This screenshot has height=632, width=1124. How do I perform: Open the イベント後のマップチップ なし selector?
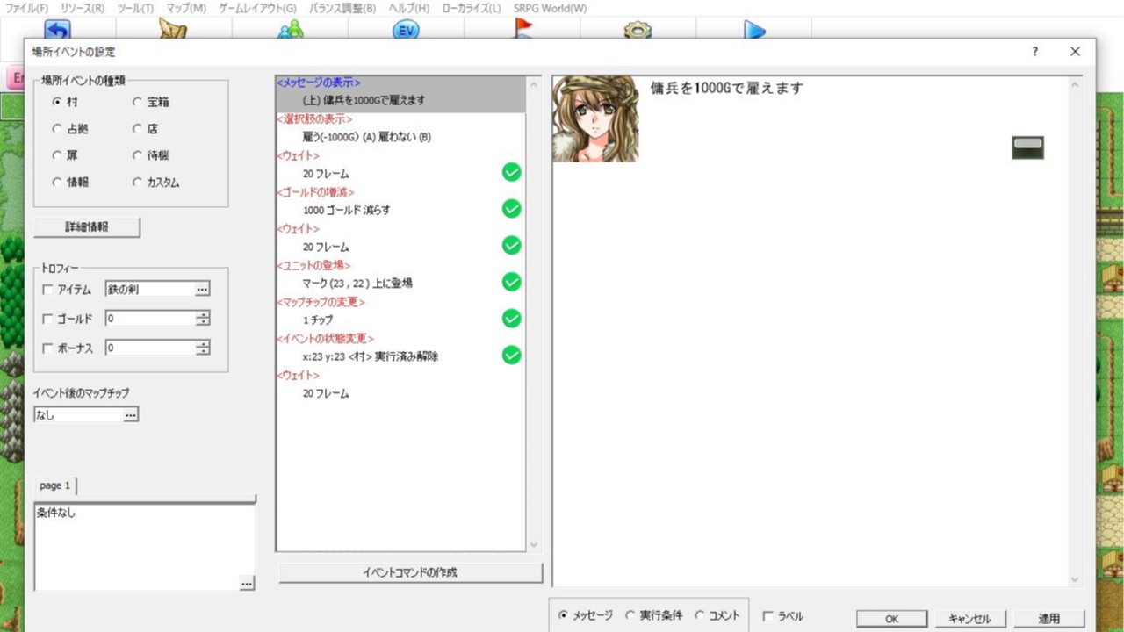pyautogui.click(x=132, y=414)
